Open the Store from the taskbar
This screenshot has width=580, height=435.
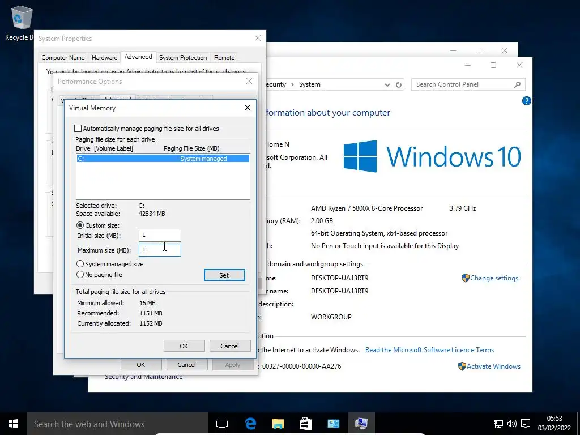[x=305, y=424]
